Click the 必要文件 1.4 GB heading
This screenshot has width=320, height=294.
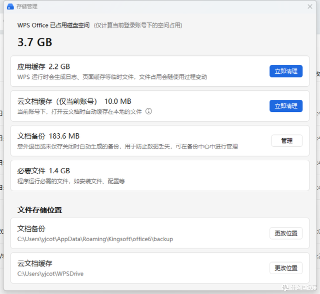click(x=44, y=171)
